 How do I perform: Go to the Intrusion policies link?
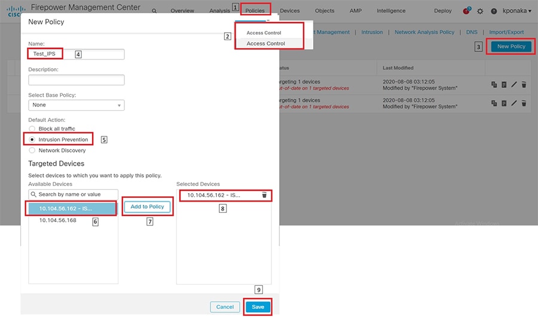(372, 32)
